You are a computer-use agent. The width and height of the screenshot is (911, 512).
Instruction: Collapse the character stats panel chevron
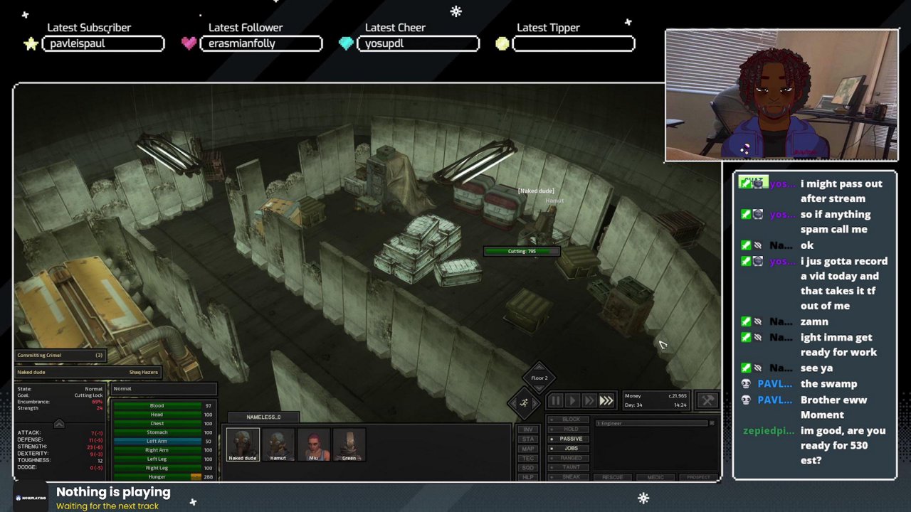tap(59, 424)
